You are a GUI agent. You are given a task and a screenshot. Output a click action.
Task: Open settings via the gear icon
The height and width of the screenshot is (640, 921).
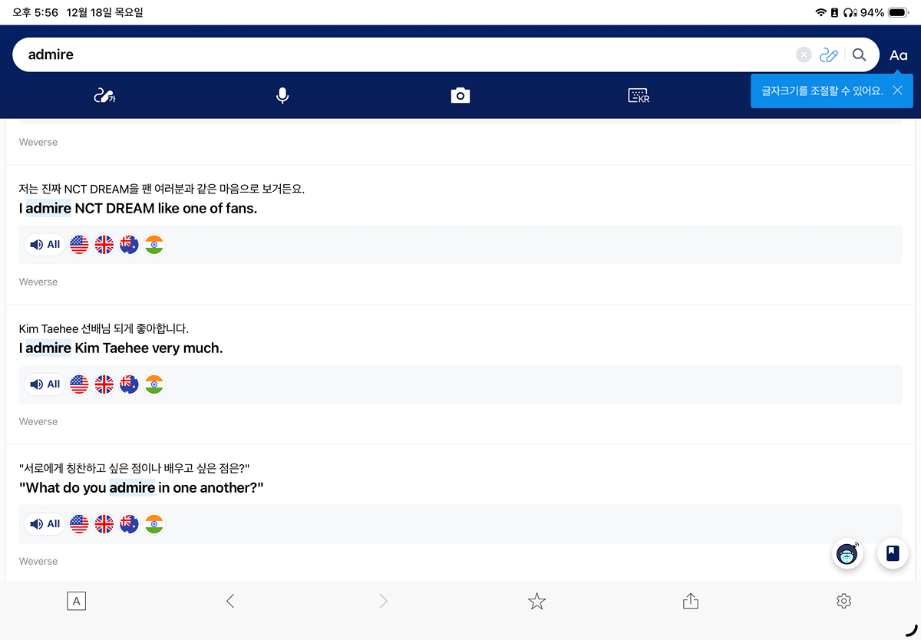(843, 602)
